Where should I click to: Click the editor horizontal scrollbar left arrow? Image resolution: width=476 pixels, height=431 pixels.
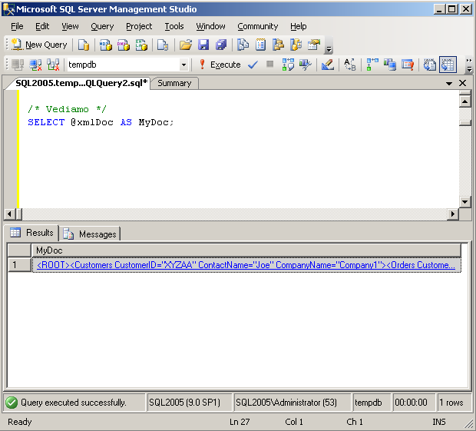tap(9, 214)
